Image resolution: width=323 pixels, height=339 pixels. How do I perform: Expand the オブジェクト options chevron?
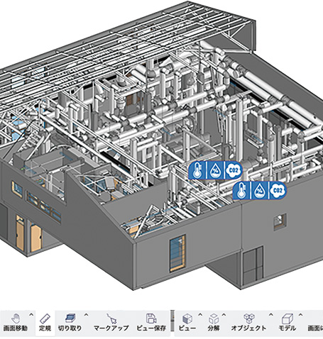click(270, 315)
